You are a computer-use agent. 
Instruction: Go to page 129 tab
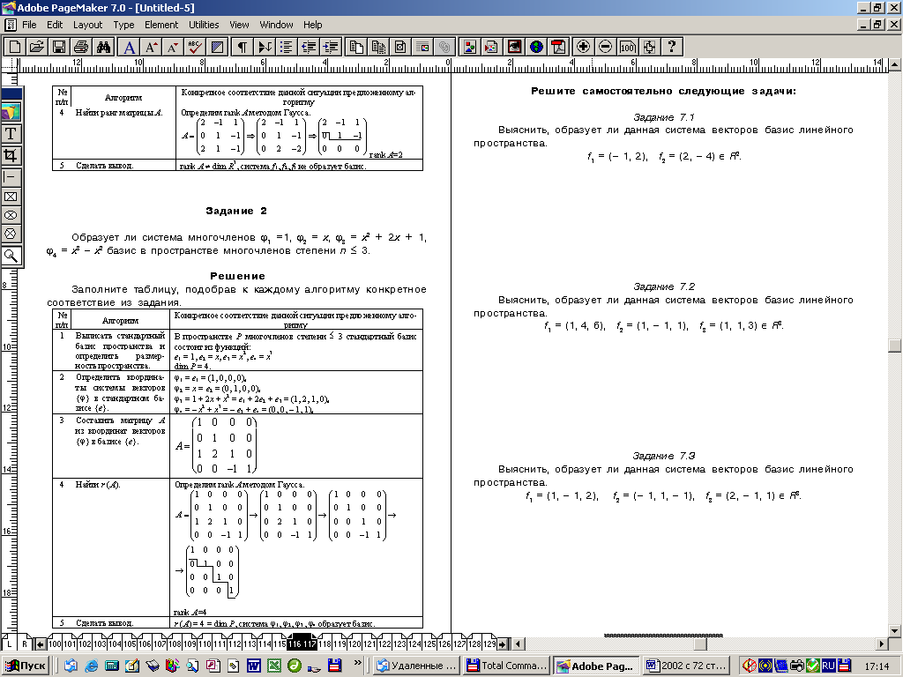[489, 644]
